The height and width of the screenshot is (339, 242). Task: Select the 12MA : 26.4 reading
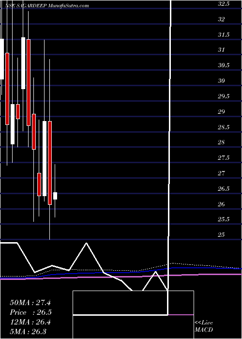tap(30, 322)
